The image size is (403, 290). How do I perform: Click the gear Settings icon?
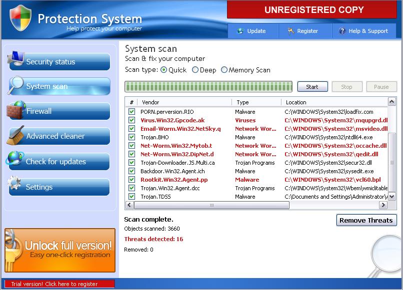(x=14, y=183)
